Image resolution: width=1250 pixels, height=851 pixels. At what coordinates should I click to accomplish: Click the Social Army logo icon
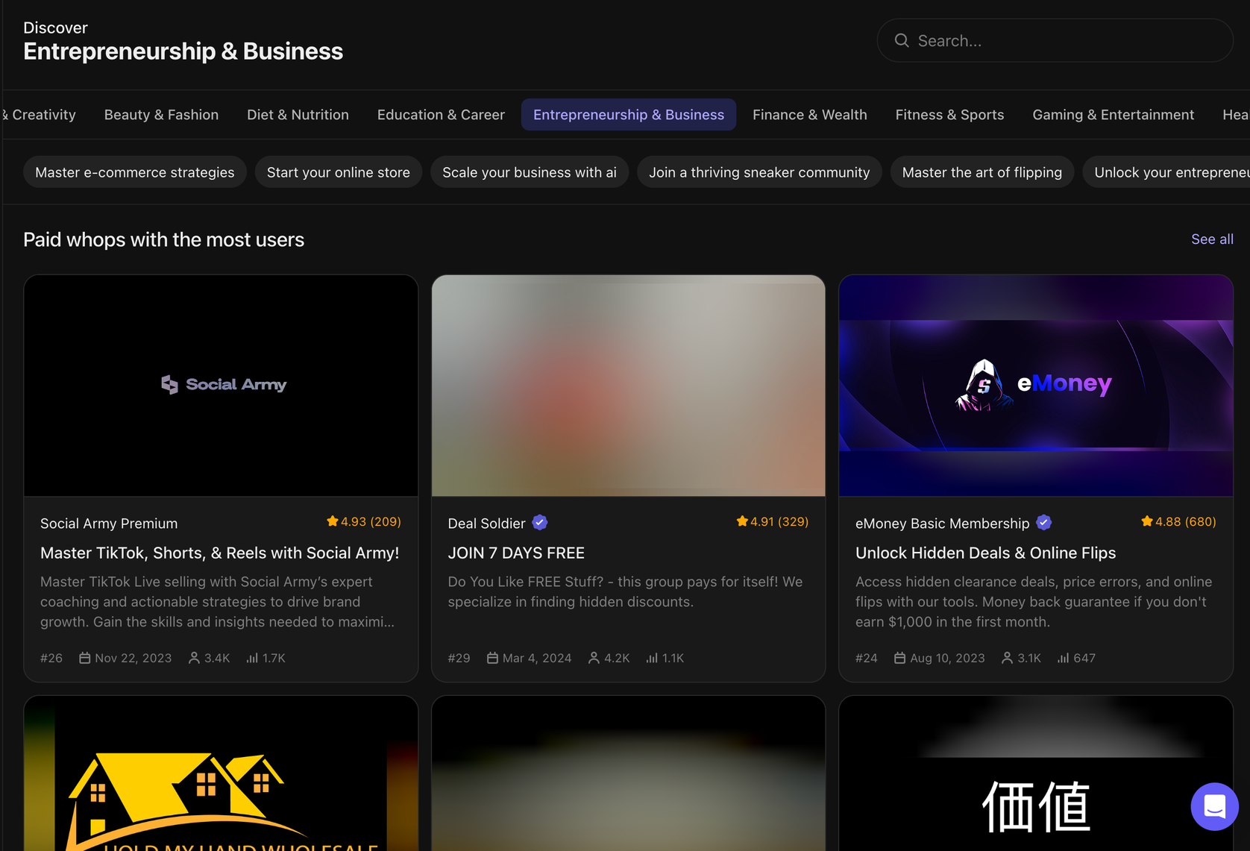pyautogui.click(x=170, y=385)
